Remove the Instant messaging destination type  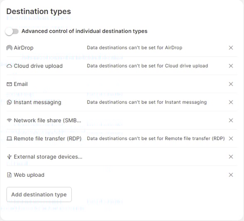231,102
